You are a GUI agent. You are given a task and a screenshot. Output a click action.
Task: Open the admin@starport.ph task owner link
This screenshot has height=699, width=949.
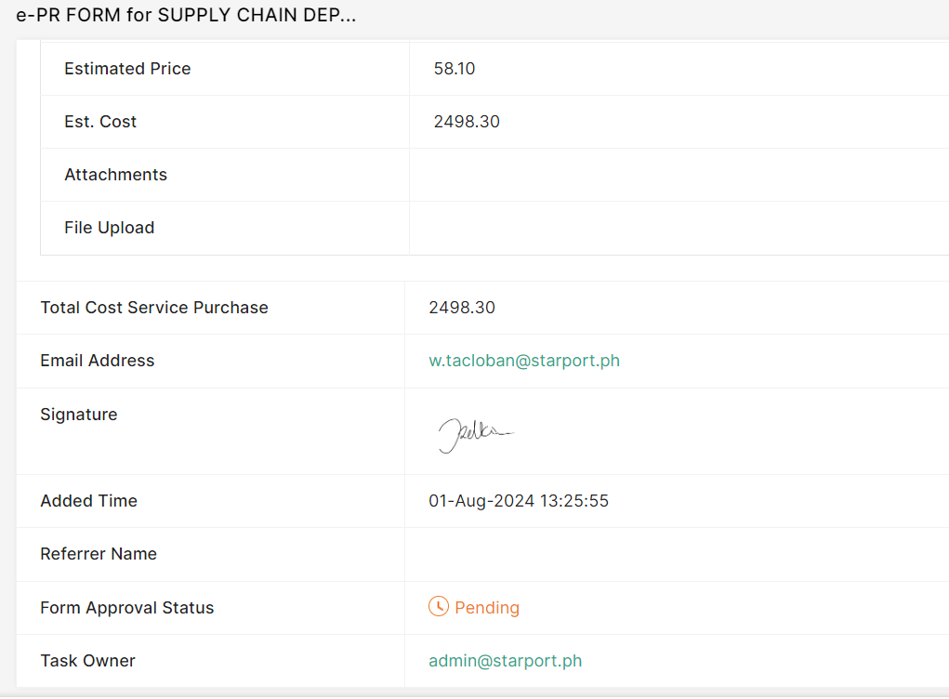505,661
